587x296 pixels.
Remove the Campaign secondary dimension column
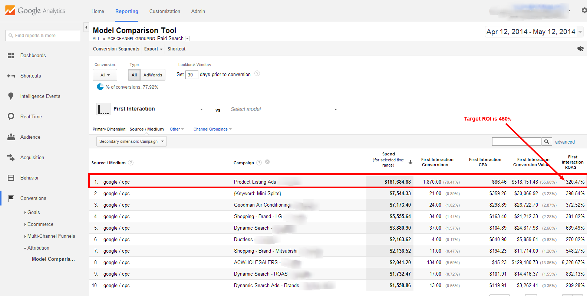[x=267, y=162]
